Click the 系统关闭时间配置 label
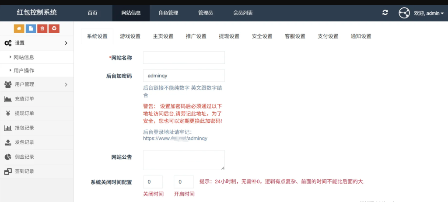This screenshot has width=448, height=202. pos(112,182)
